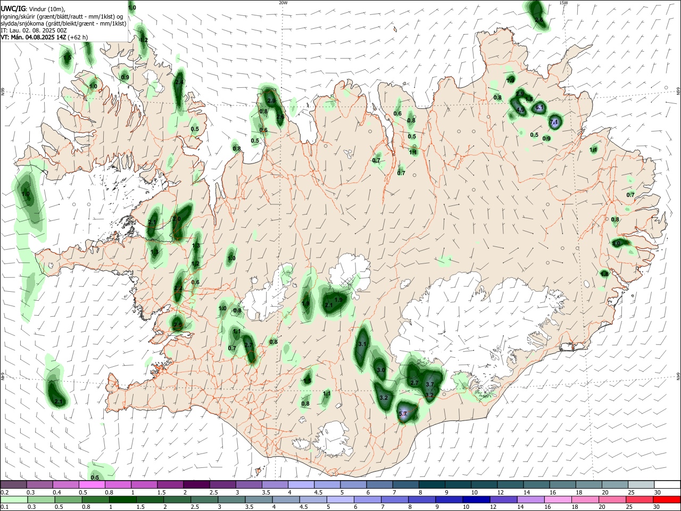Click the 6.1 precipitation label
681x511 pixels.
pos(539,108)
